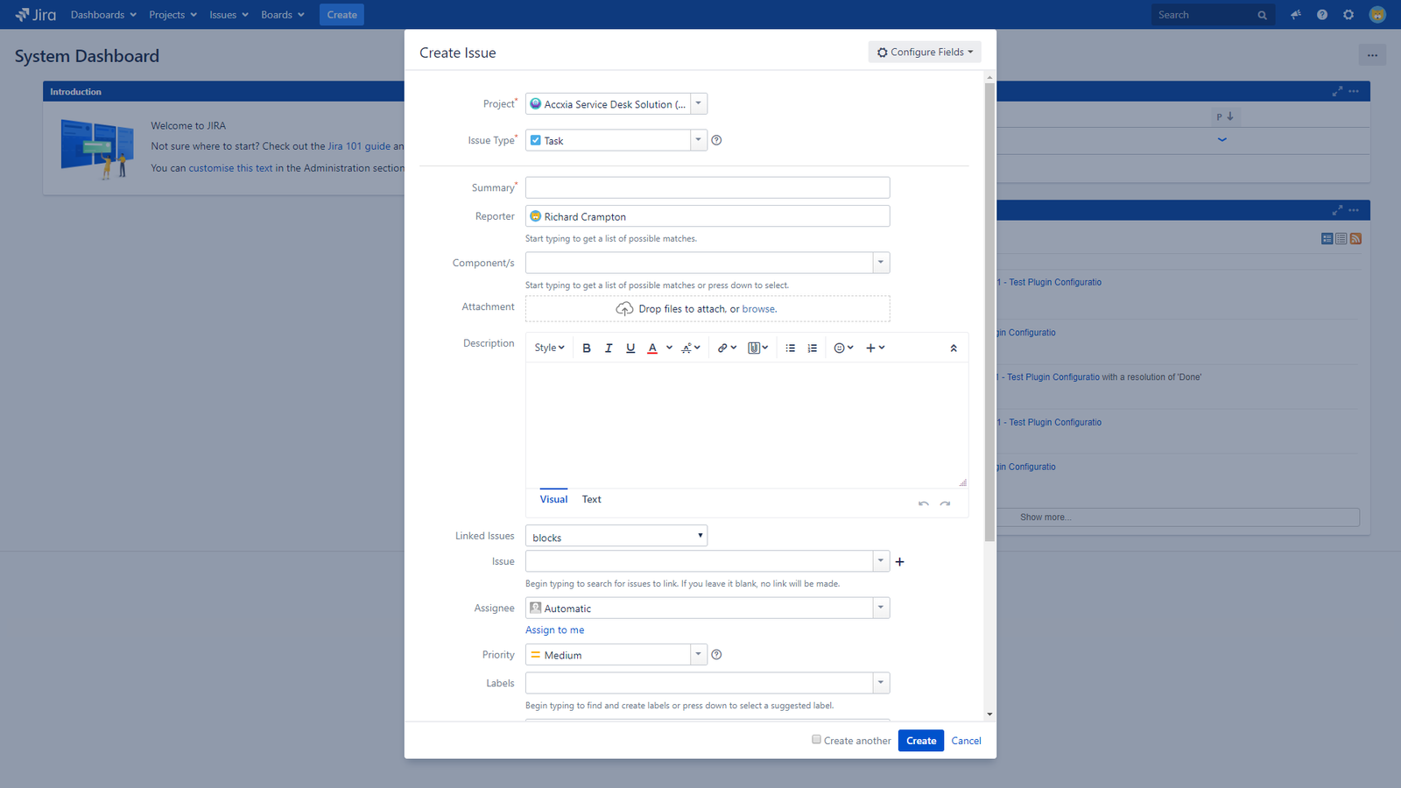The width and height of the screenshot is (1401, 788).
Task: Click the plus icon to add another issue link
Action: point(899,562)
